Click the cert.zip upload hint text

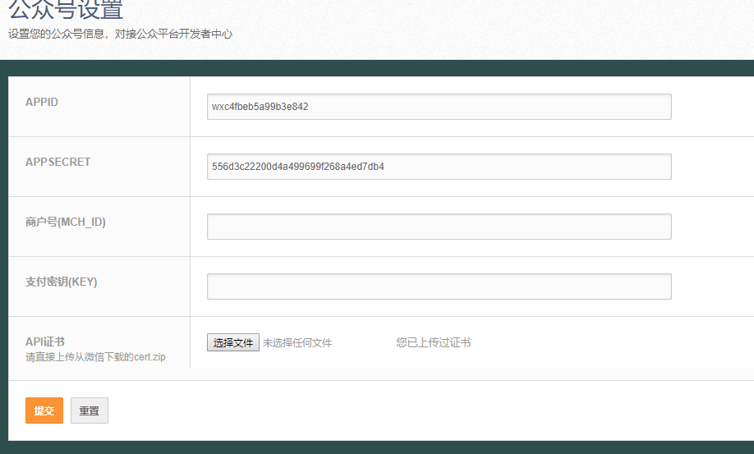[x=95, y=357]
